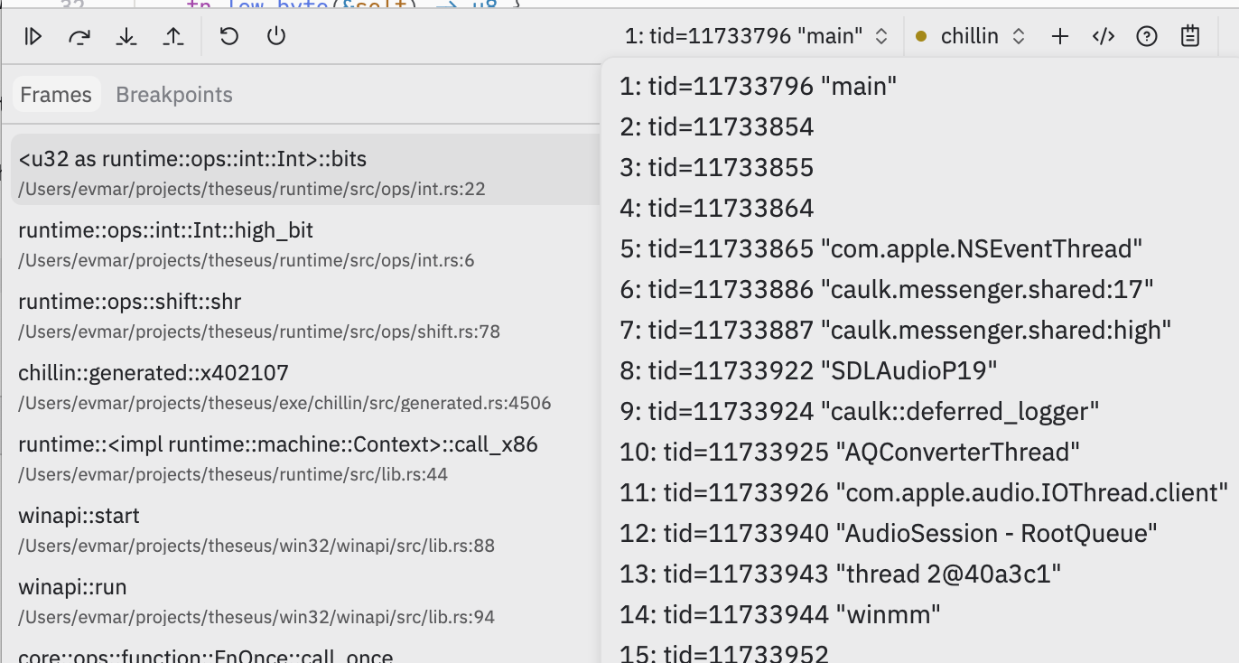Click the continue execution debugger icon

click(33, 36)
